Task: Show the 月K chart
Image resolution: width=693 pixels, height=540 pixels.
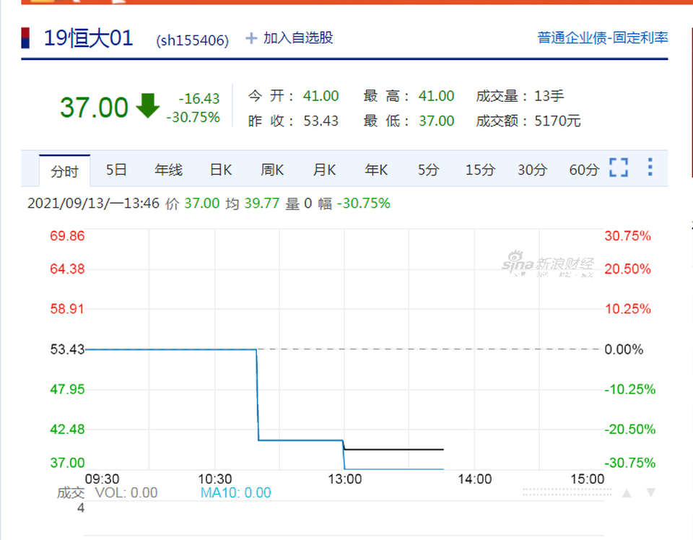Action: click(324, 170)
